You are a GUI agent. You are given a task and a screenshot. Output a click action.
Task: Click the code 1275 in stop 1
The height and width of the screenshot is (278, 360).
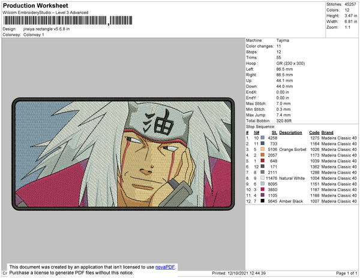pos(315,138)
